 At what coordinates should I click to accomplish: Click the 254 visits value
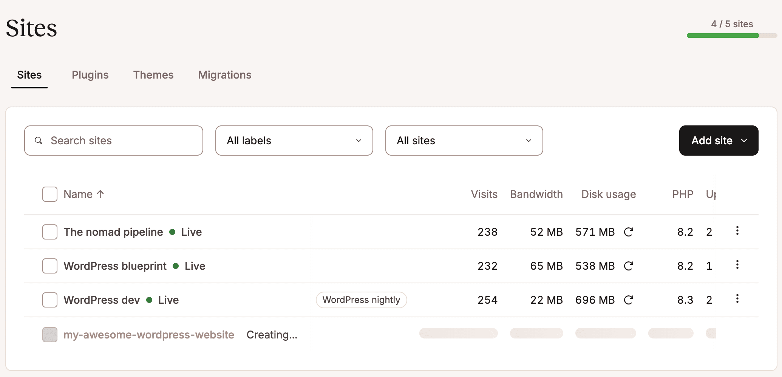(x=487, y=300)
